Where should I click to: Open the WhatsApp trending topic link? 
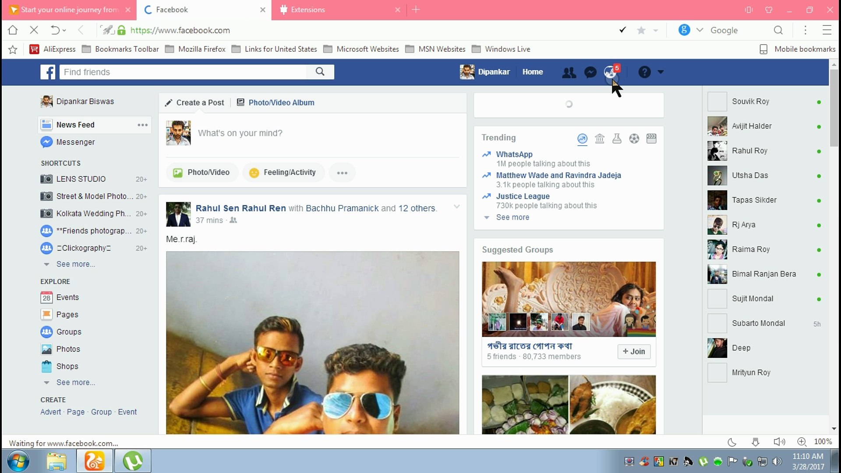[514, 154]
